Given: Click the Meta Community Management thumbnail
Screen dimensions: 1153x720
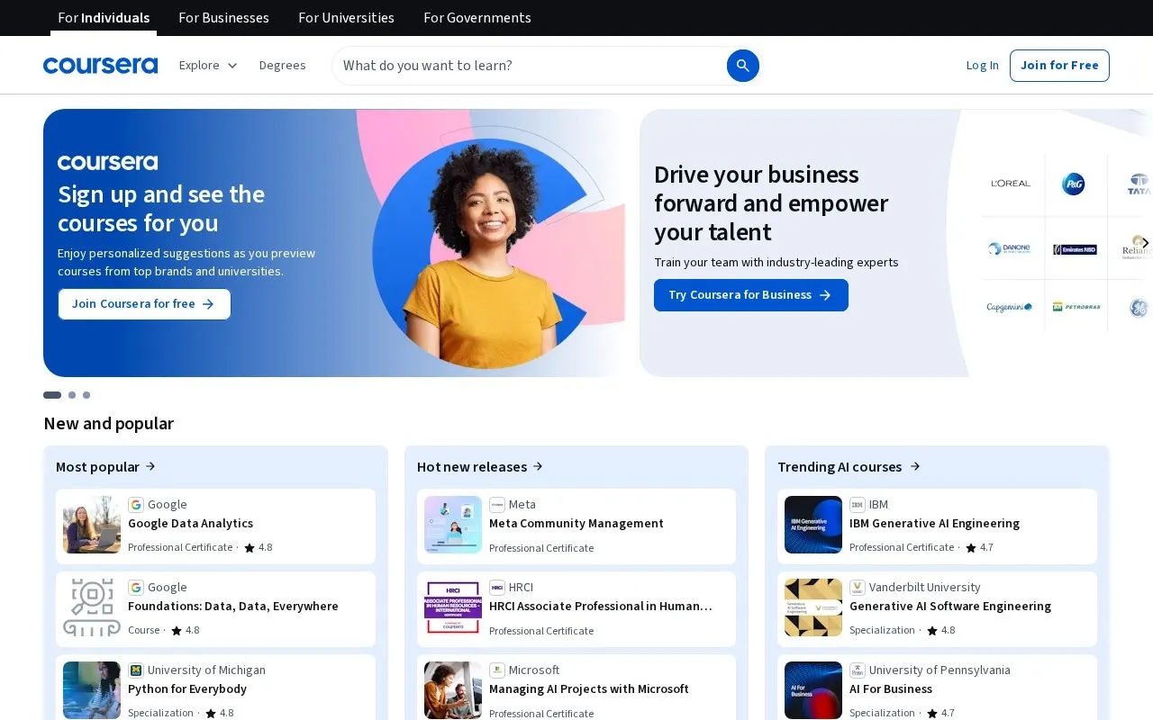Looking at the screenshot, I should tap(453, 525).
